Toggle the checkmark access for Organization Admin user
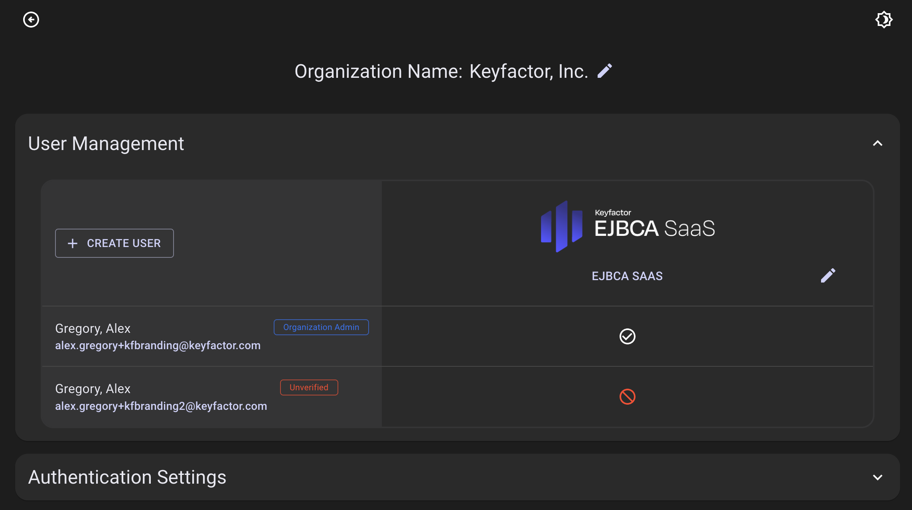Image resolution: width=912 pixels, height=510 pixels. point(627,336)
